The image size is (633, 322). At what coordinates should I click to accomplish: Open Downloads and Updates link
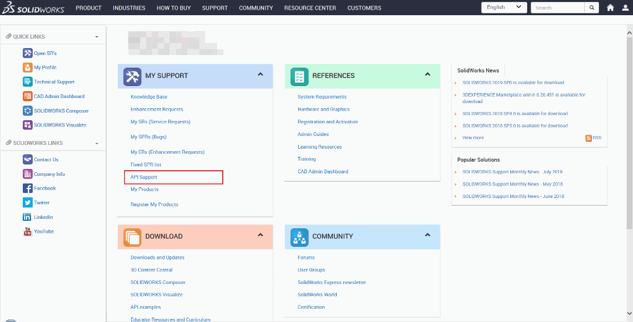point(158,257)
